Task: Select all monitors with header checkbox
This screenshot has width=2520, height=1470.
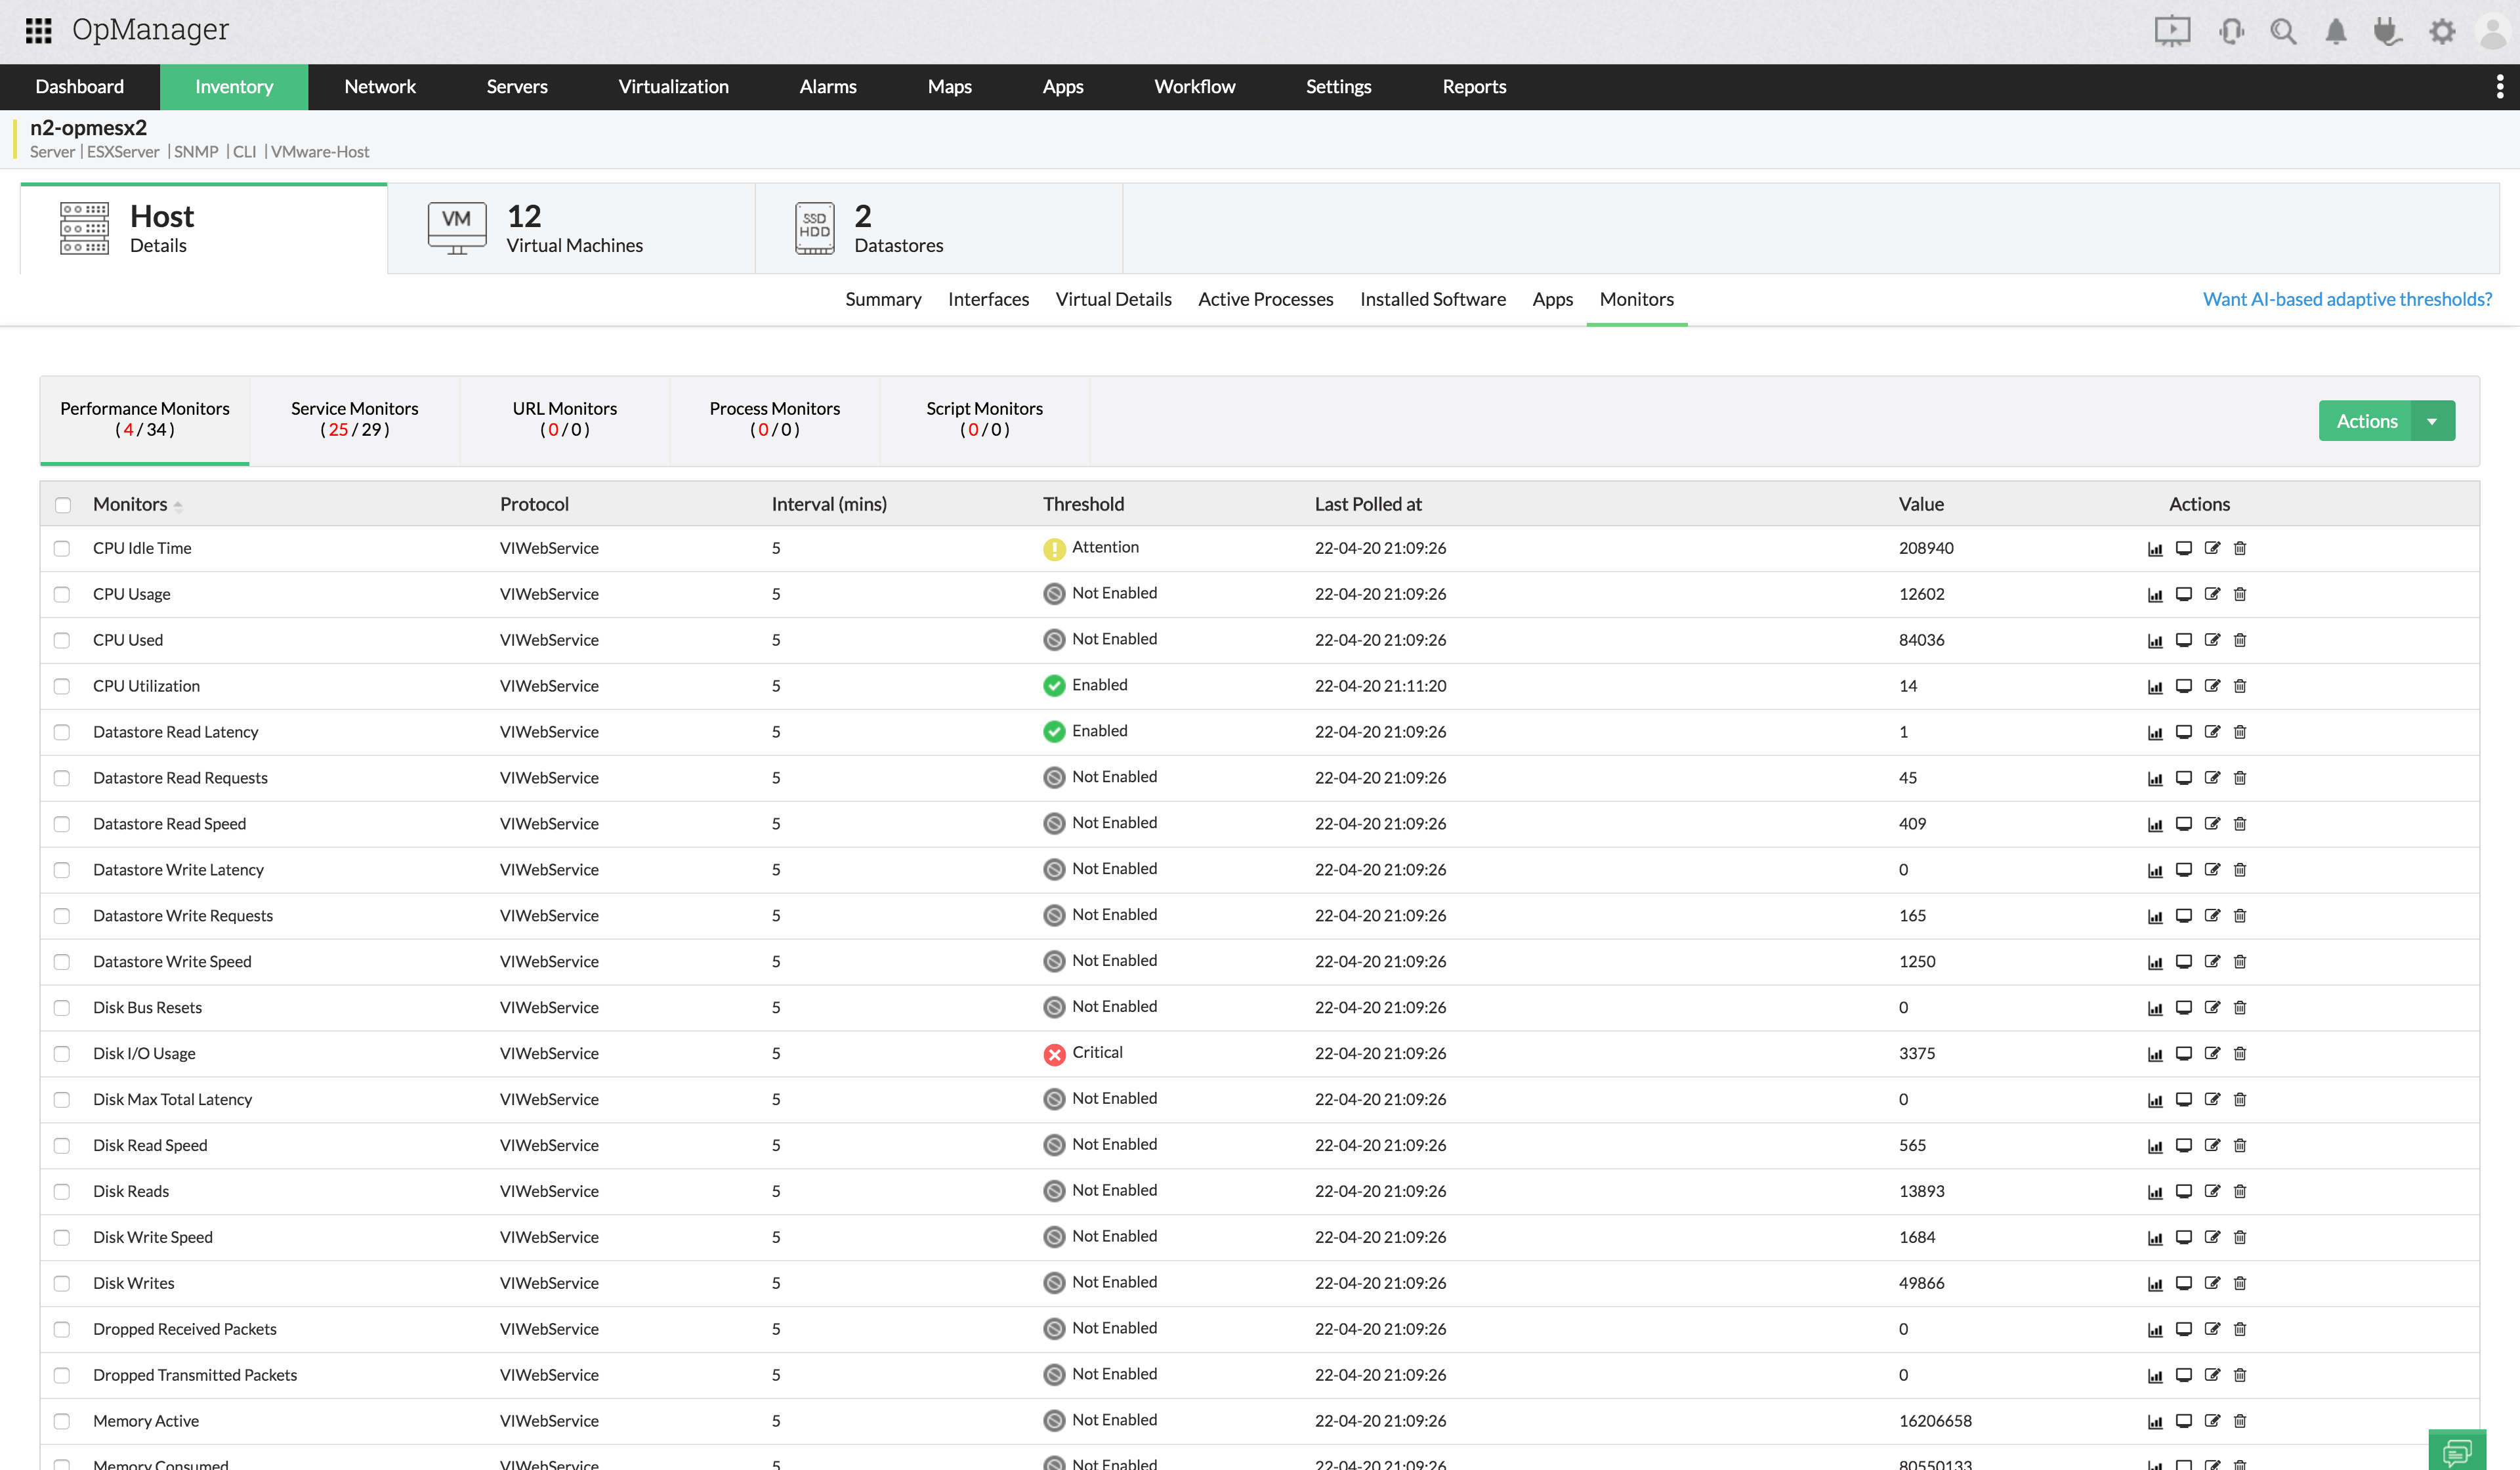Action: point(63,505)
